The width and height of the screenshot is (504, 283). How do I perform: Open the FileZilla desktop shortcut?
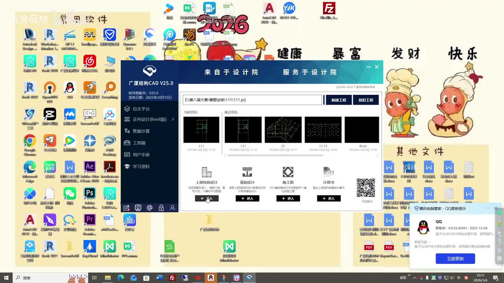coord(329,11)
